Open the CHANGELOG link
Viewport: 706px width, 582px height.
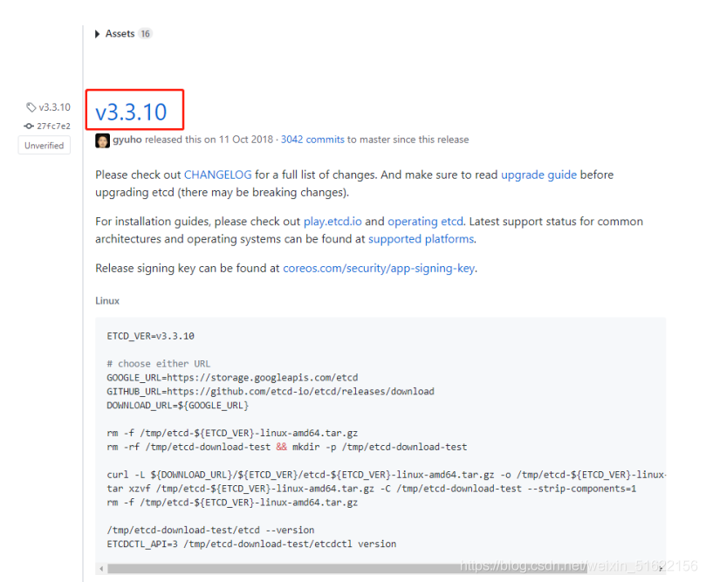point(218,175)
